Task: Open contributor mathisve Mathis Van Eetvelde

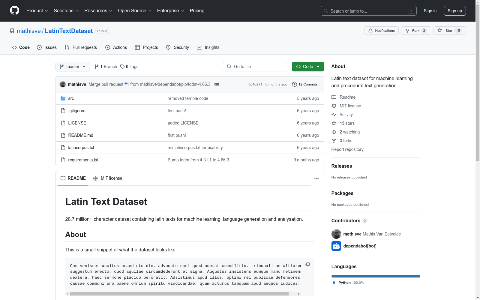Action: (372, 234)
